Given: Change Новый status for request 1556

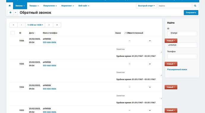Looking at the screenshot, I should 171,41.
